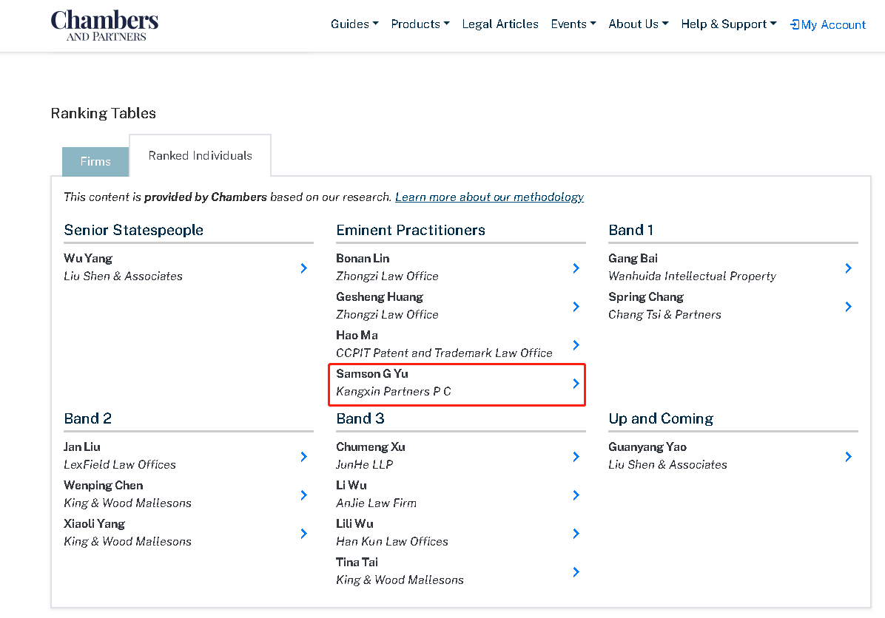The image size is (885, 618).
Task: Click AnJie Law Firm text
Action: (377, 503)
